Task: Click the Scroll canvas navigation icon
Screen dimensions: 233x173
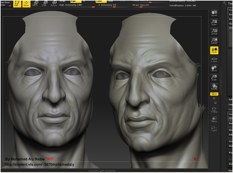Action: [x=214, y=13]
